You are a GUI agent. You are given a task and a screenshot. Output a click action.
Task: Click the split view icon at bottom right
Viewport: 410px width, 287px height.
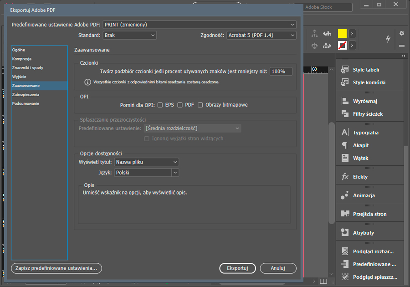323,281
